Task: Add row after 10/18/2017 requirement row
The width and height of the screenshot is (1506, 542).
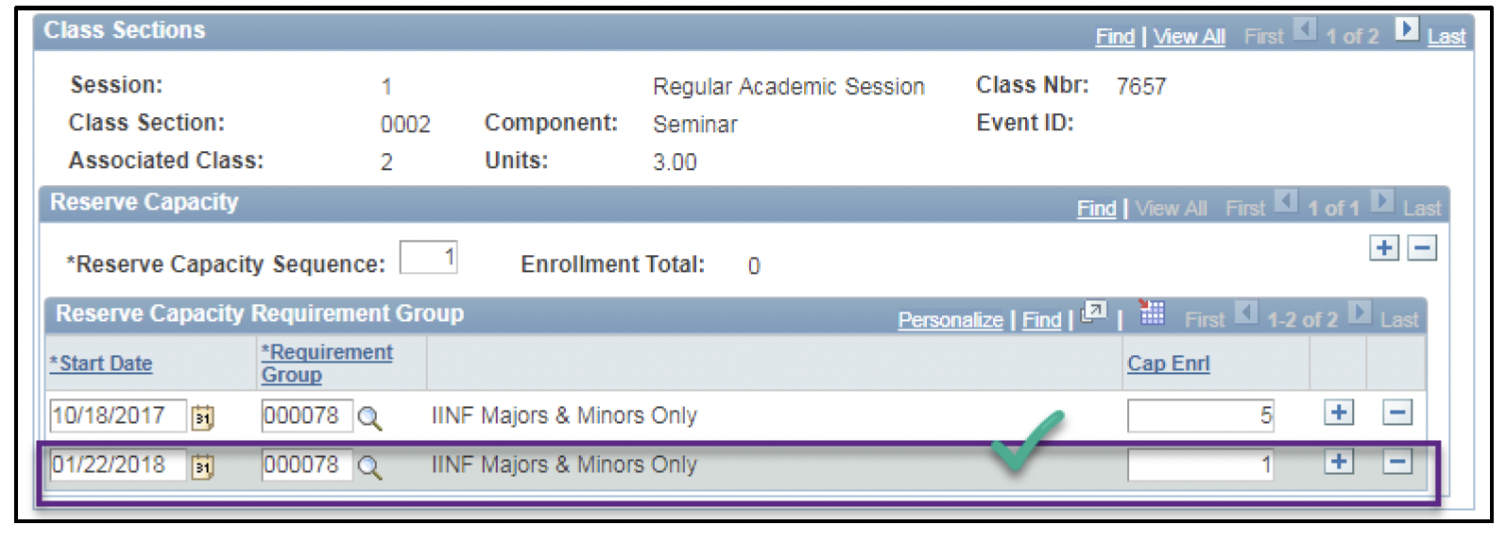Action: 1339,414
